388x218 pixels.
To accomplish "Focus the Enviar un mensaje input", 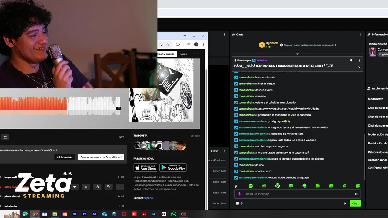I will [298, 194].
